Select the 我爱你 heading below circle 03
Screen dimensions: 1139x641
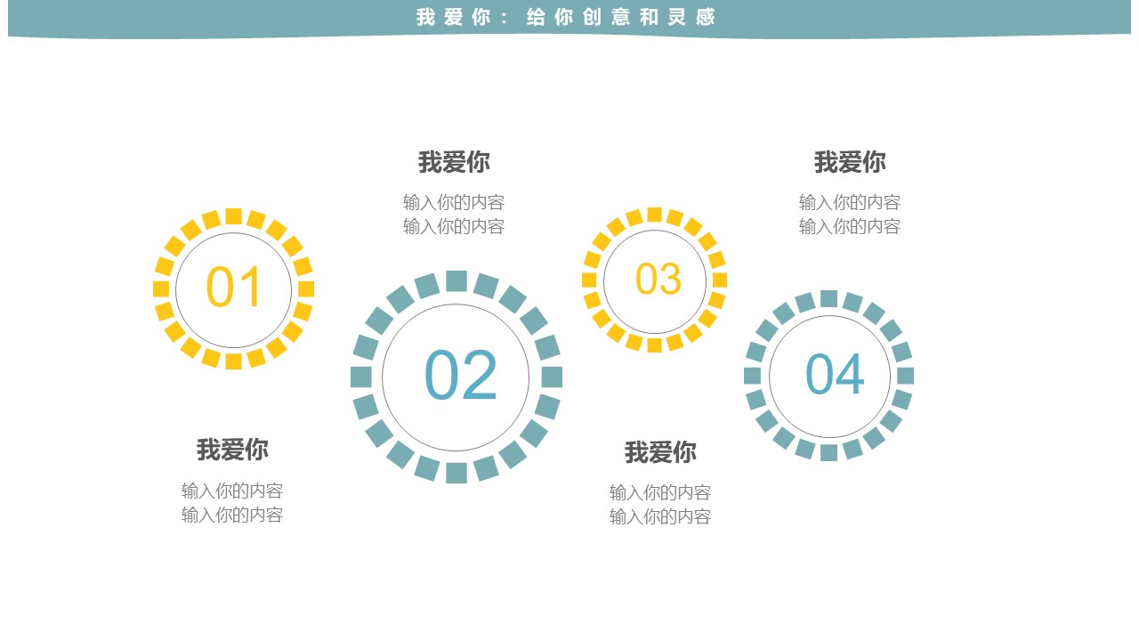click(x=660, y=452)
